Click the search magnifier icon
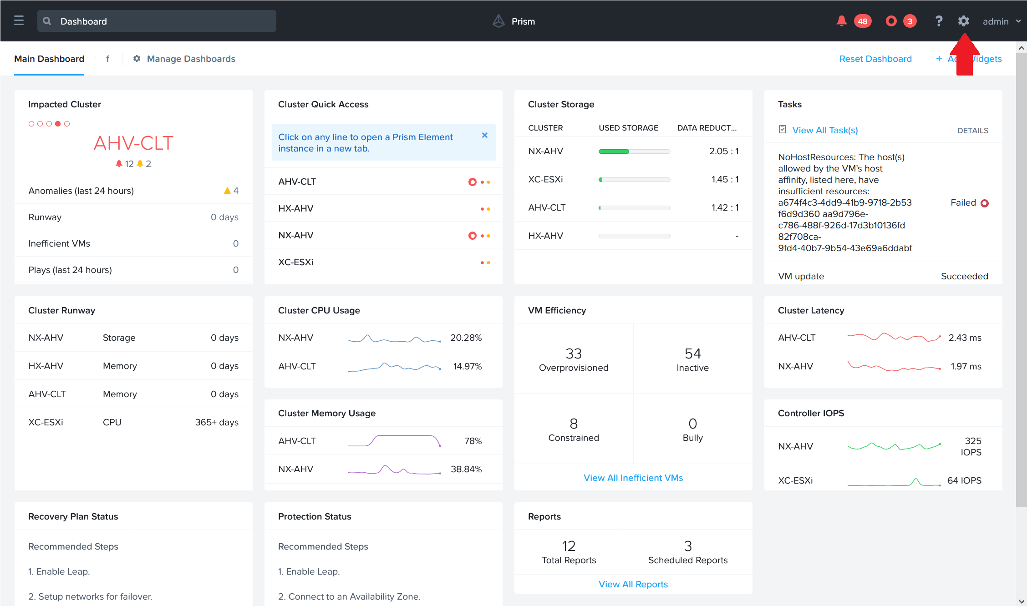 [47, 21]
